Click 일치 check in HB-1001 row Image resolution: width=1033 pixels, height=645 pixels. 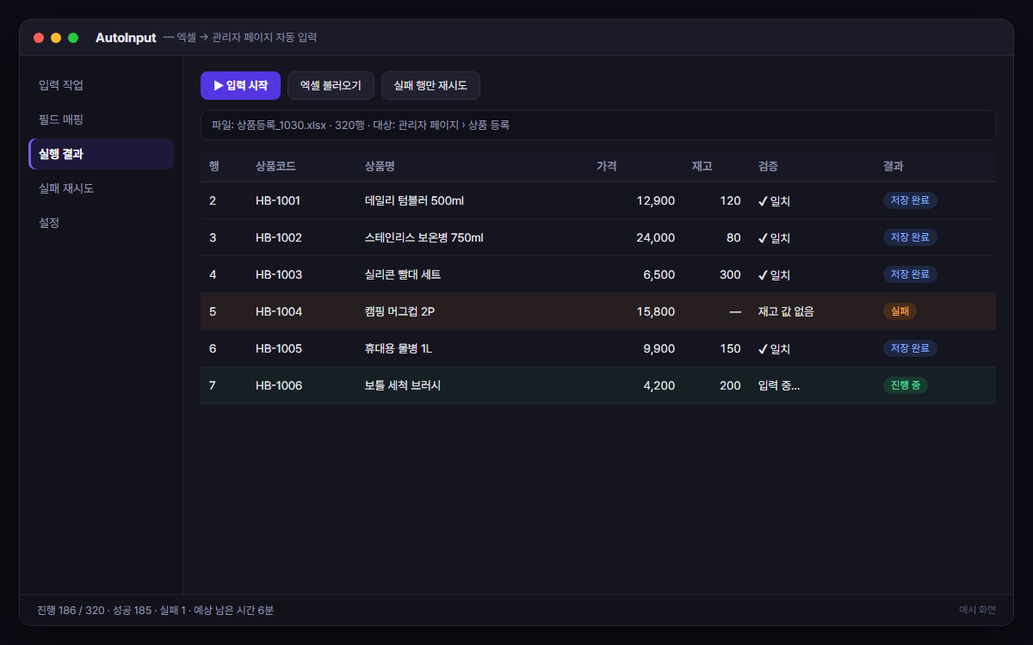774,200
